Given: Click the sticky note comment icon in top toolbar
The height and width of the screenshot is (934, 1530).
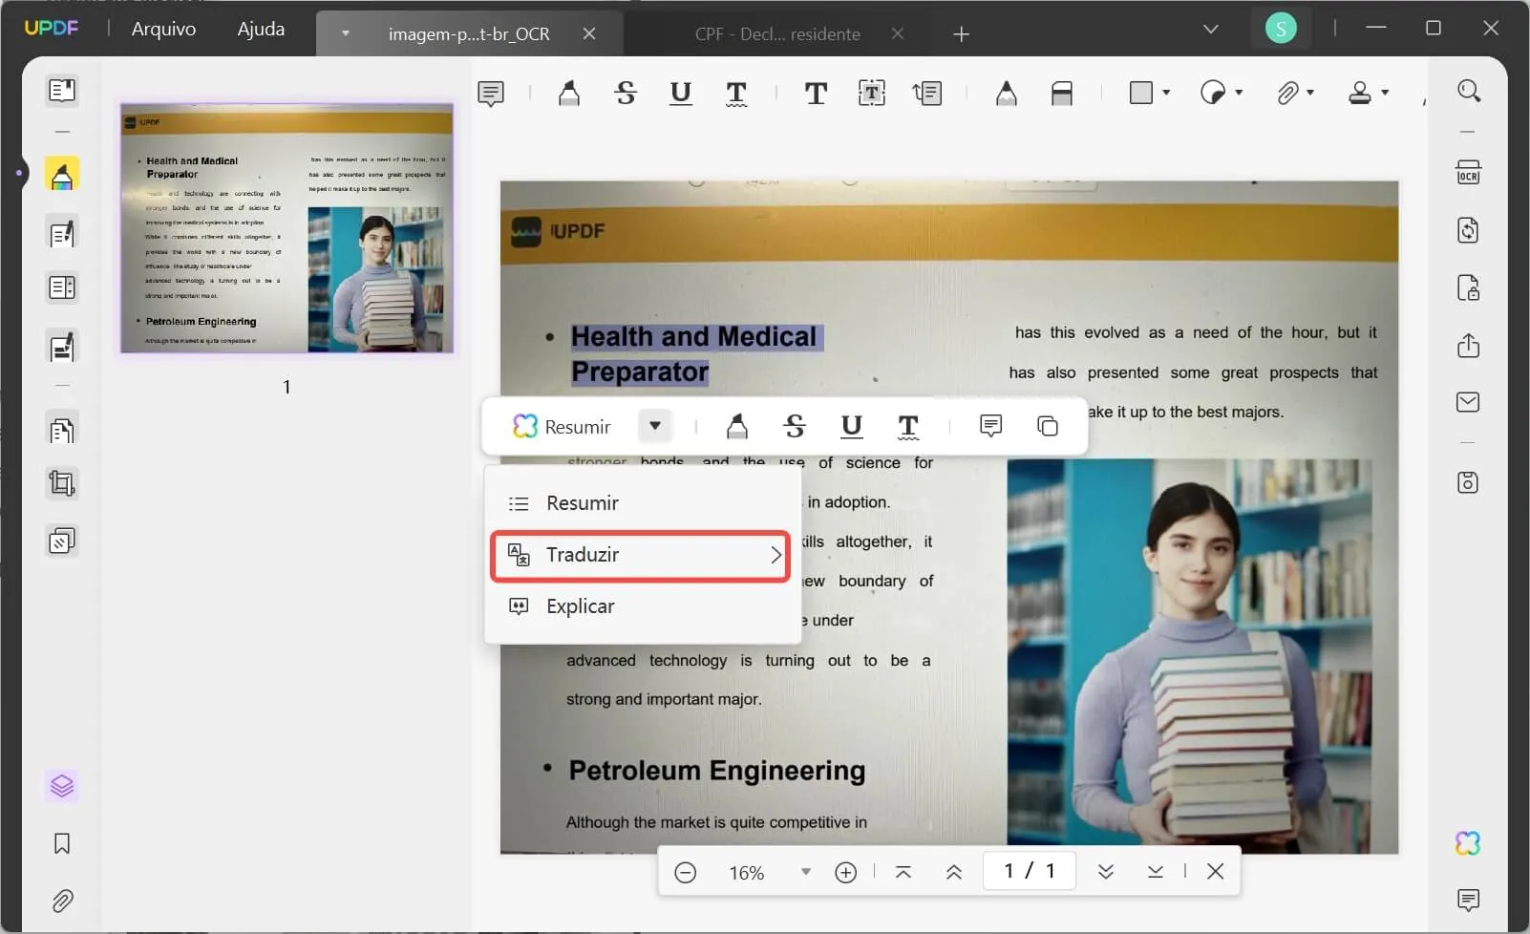Looking at the screenshot, I should tap(491, 93).
